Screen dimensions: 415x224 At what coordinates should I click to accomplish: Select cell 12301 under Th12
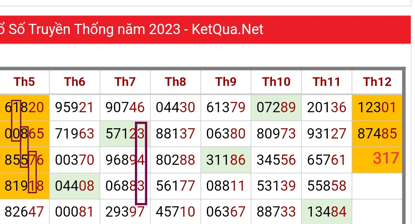tap(377, 108)
